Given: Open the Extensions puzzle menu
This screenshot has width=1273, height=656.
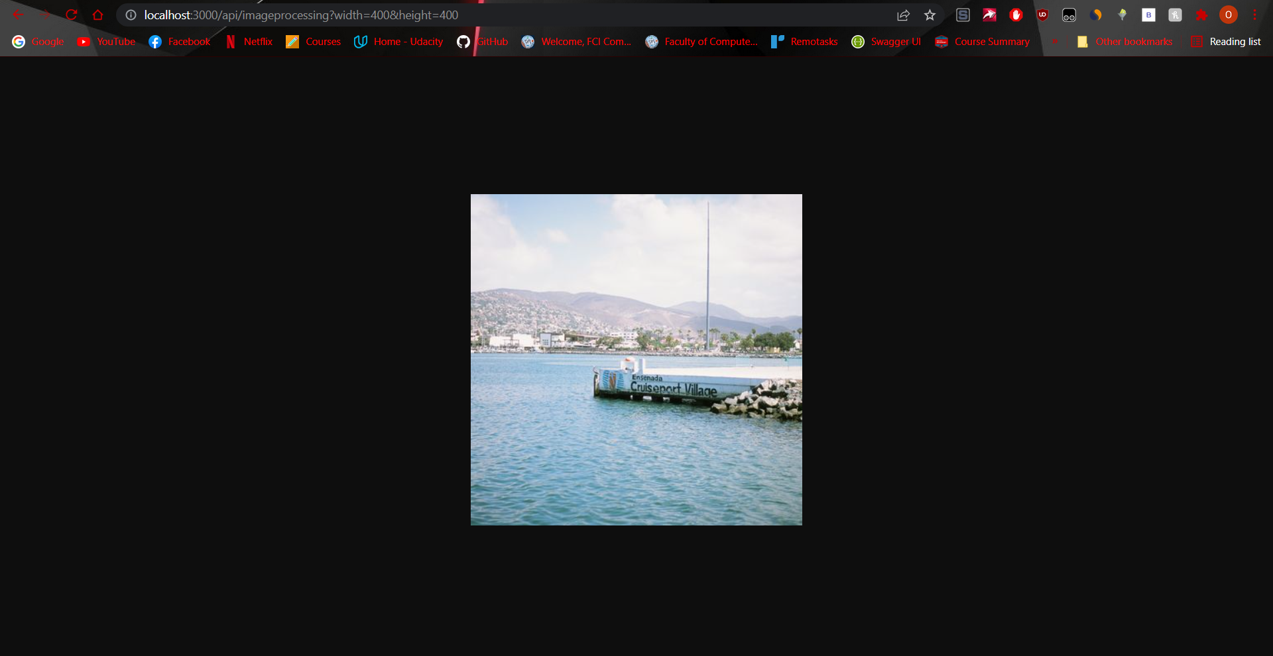Looking at the screenshot, I should coord(1201,15).
